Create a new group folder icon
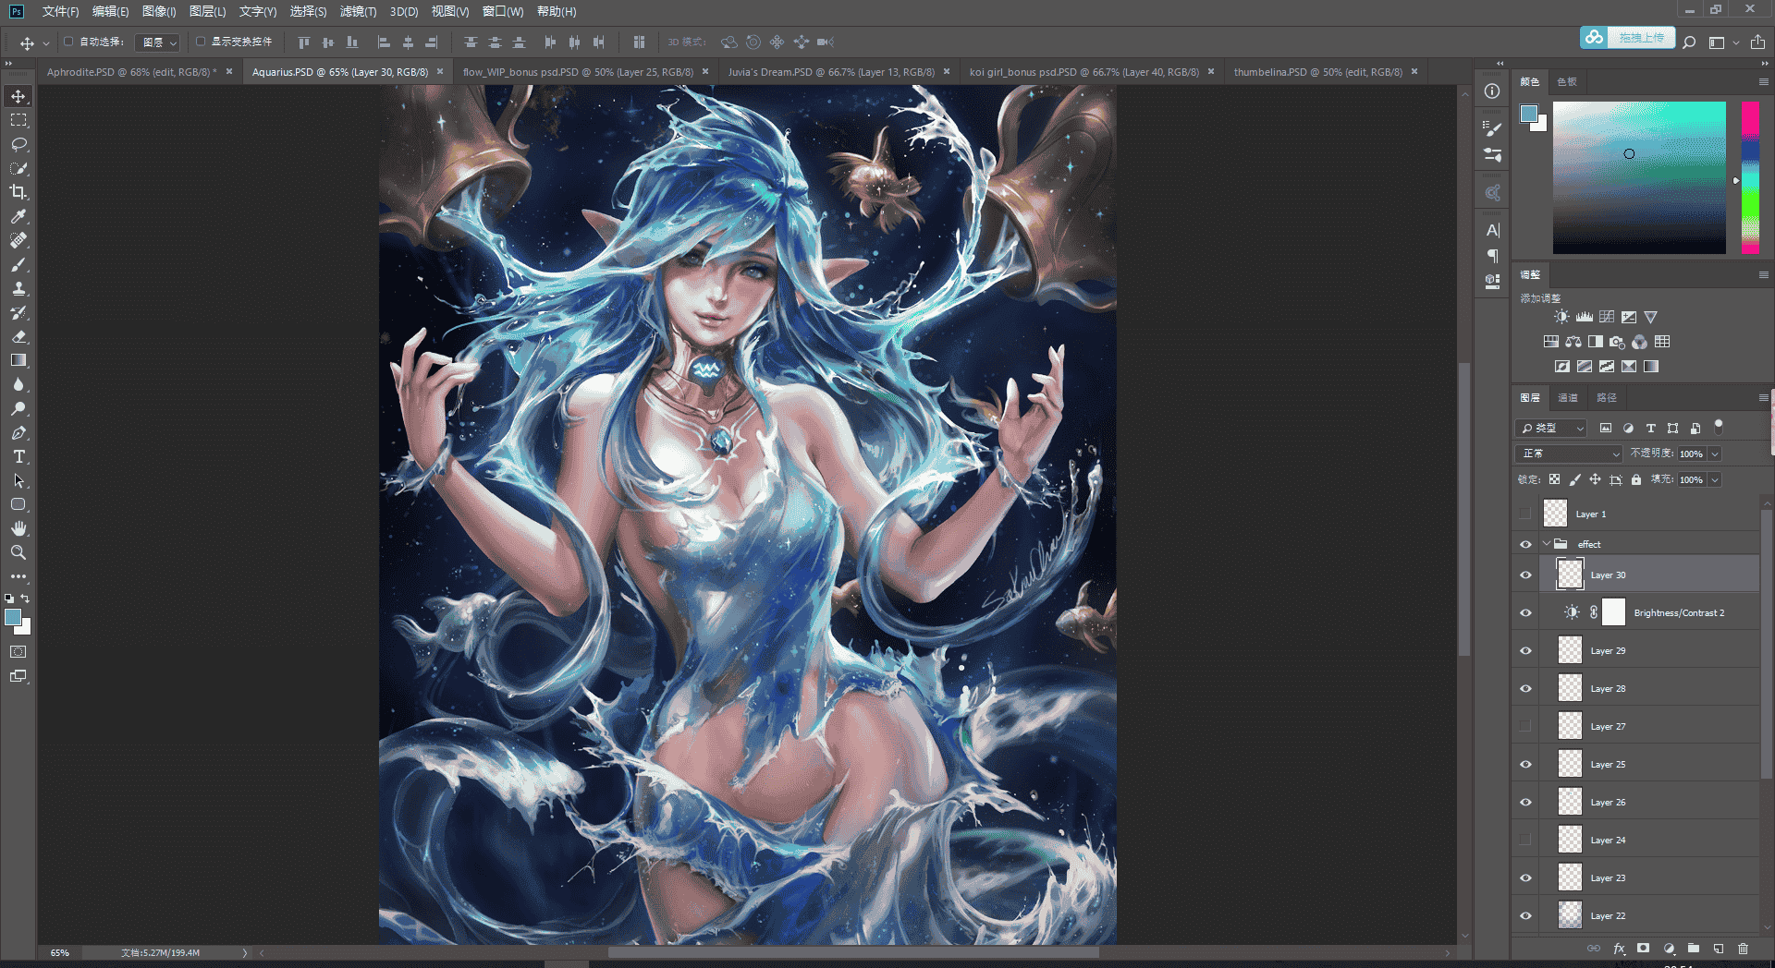 pyautogui.click(x=1694, y=948)
